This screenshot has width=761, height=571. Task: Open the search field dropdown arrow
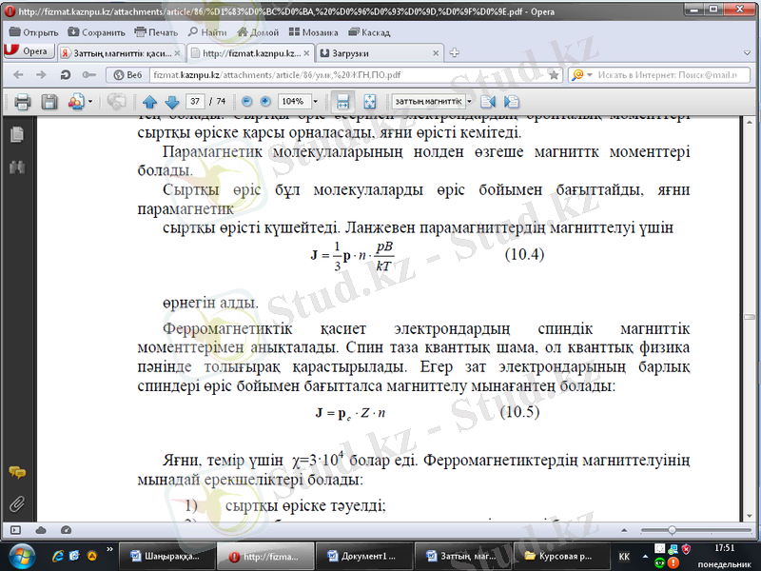click(x=469, y=102)
